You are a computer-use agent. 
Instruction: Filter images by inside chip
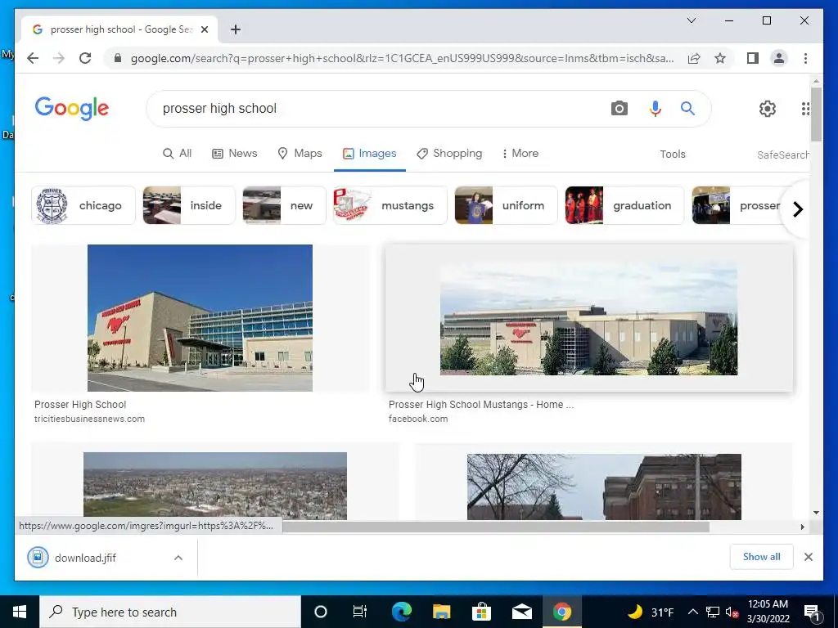tap(189, 205)
